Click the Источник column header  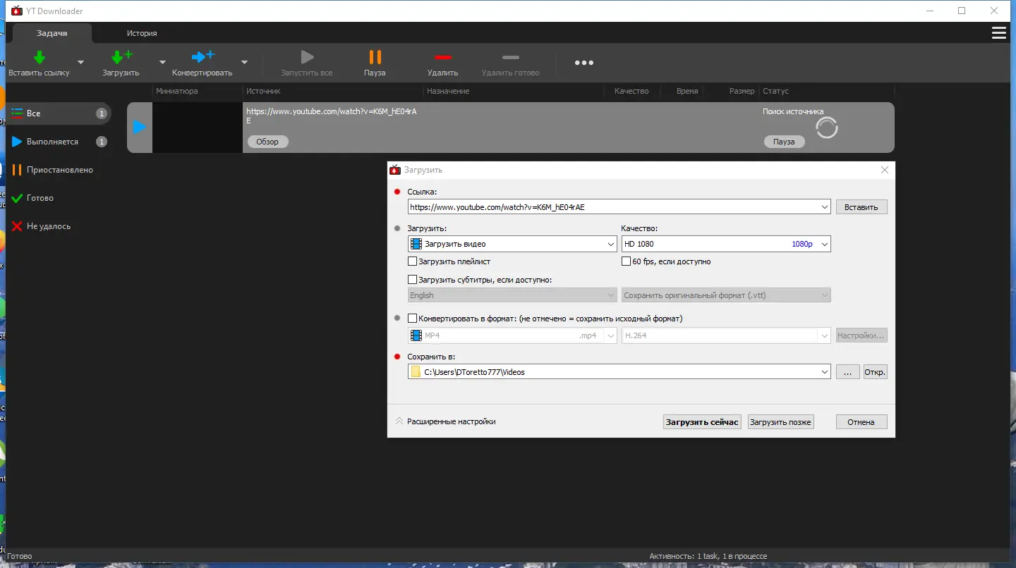[263, 91]
